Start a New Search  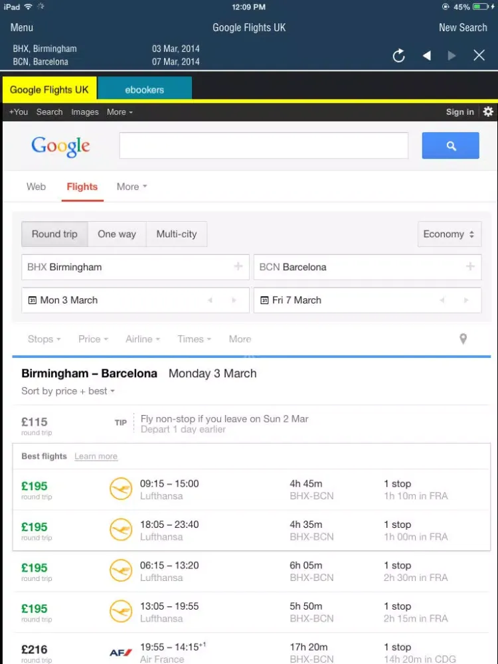pyautogui.click(x=463, y=27)
